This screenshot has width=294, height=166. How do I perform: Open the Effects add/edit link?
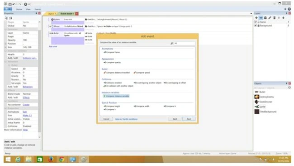[26, 97]
